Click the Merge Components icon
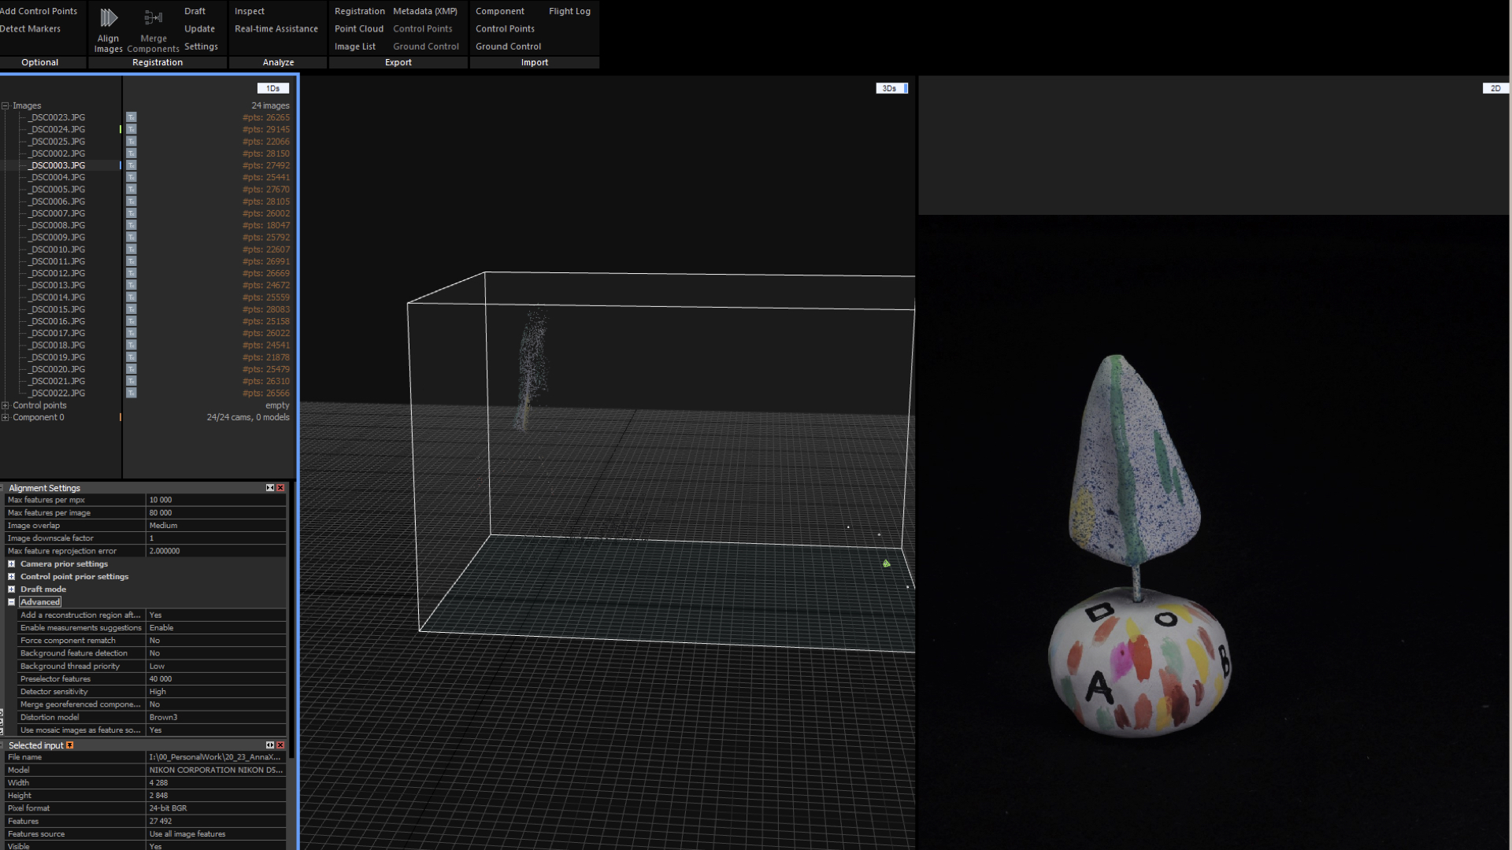Screen dimensions: 1512x850 154,18
